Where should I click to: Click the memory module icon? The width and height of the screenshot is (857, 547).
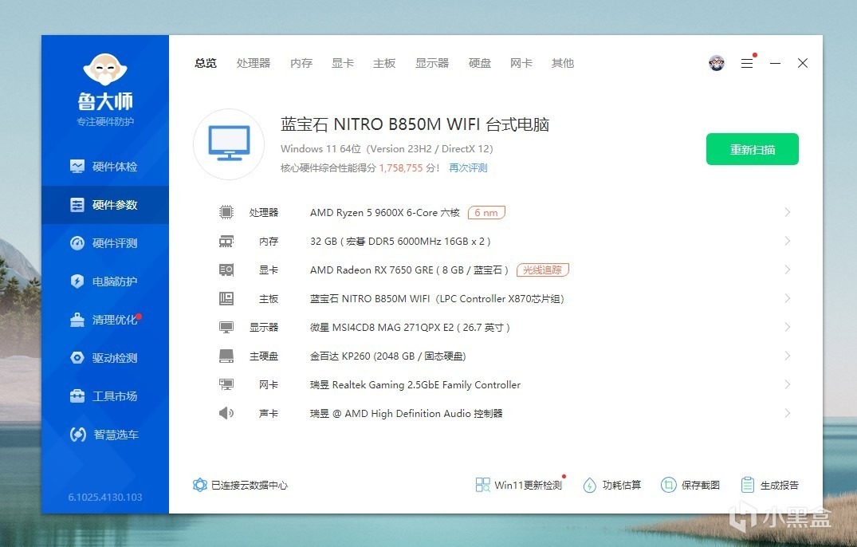coord(226,241)
